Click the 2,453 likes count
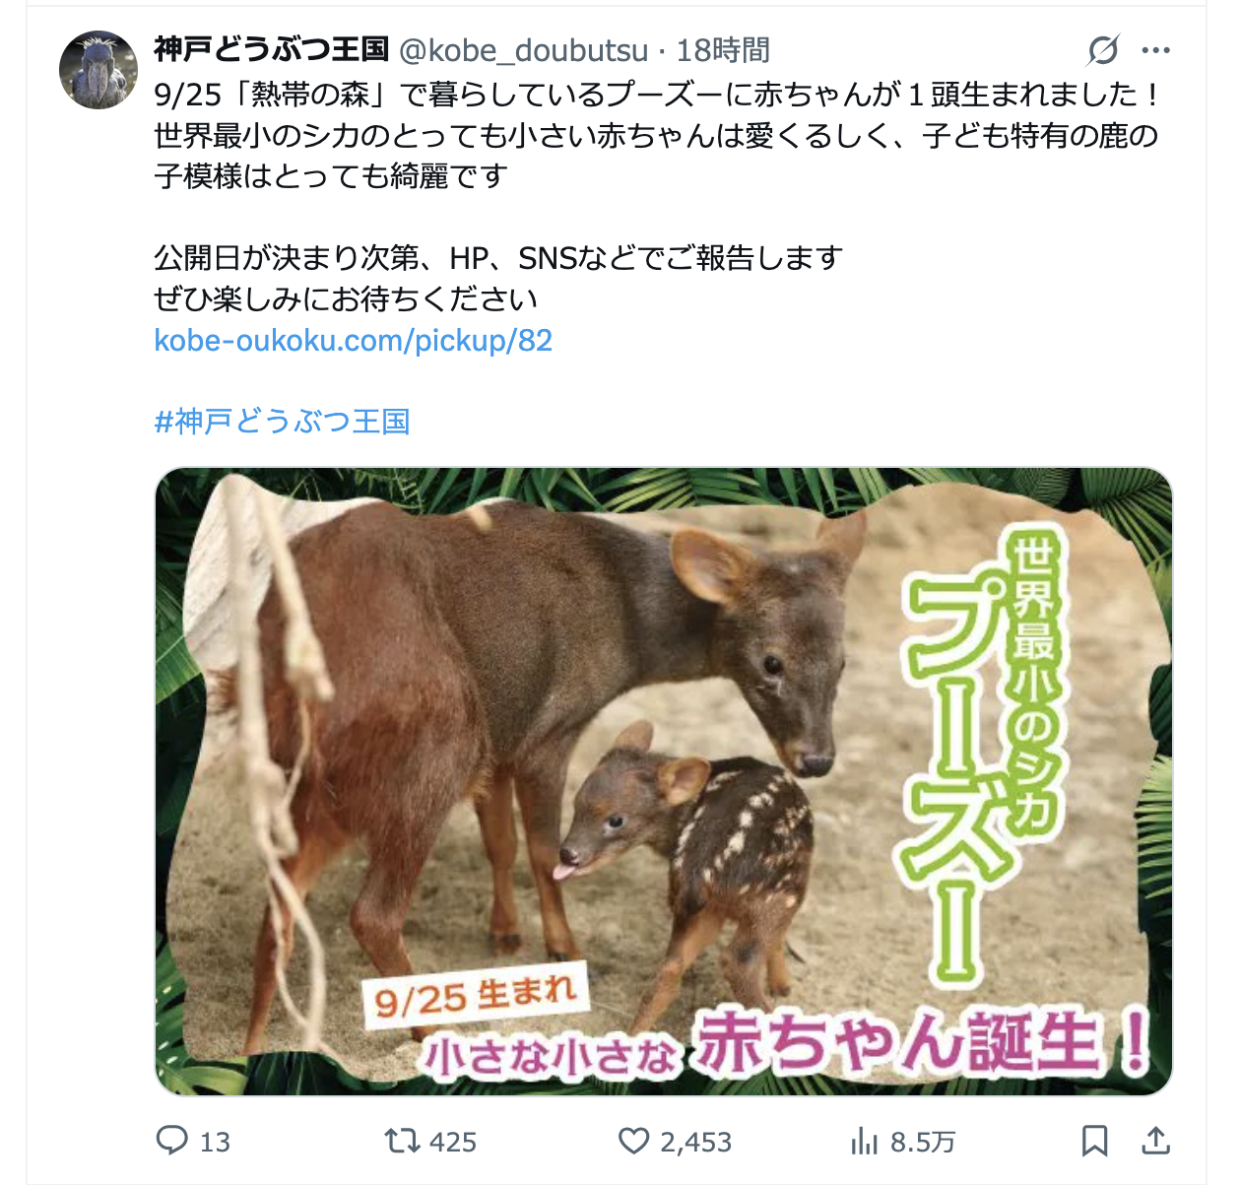 (696, 1142)
